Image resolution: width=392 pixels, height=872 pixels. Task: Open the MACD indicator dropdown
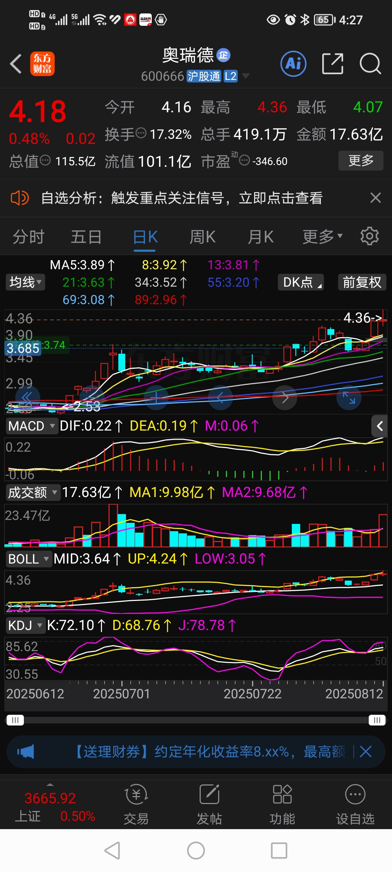[32, 426]
